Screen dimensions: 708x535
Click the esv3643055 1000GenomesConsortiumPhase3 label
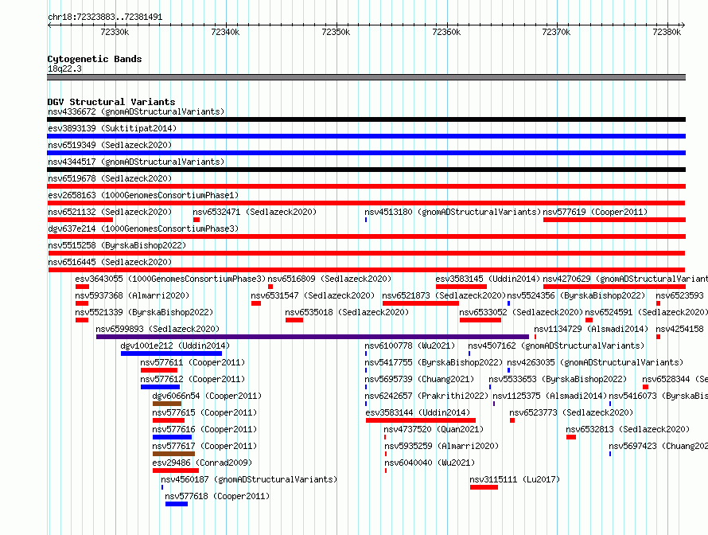pos(171,279)
